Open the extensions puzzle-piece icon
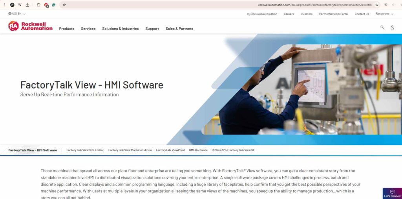The image size is (402, 199). point(38,5)
